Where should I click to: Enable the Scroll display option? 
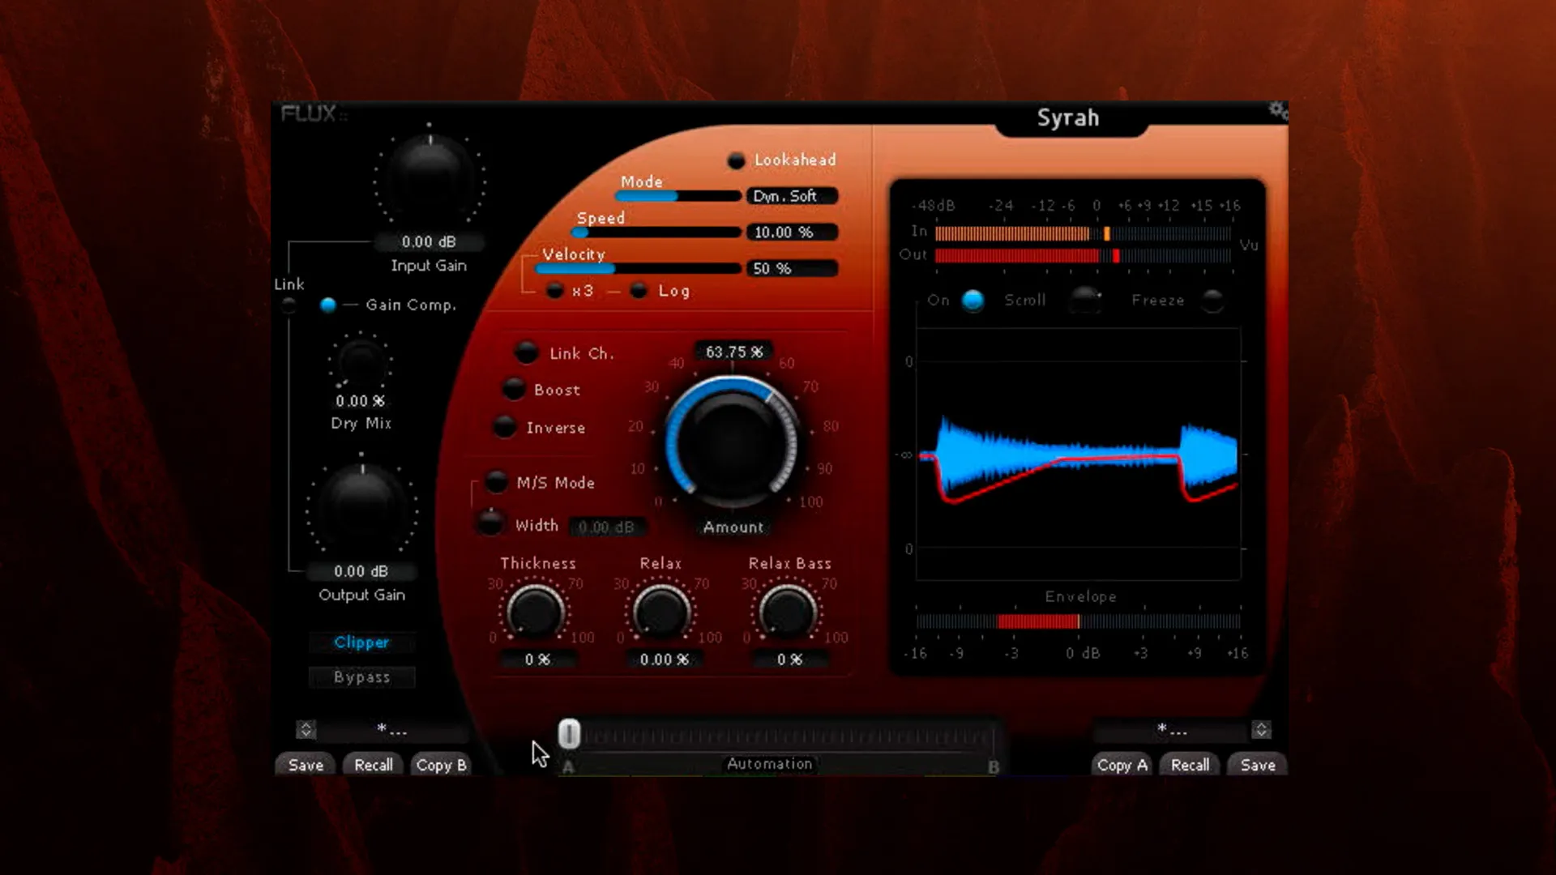coord(1085,301)
